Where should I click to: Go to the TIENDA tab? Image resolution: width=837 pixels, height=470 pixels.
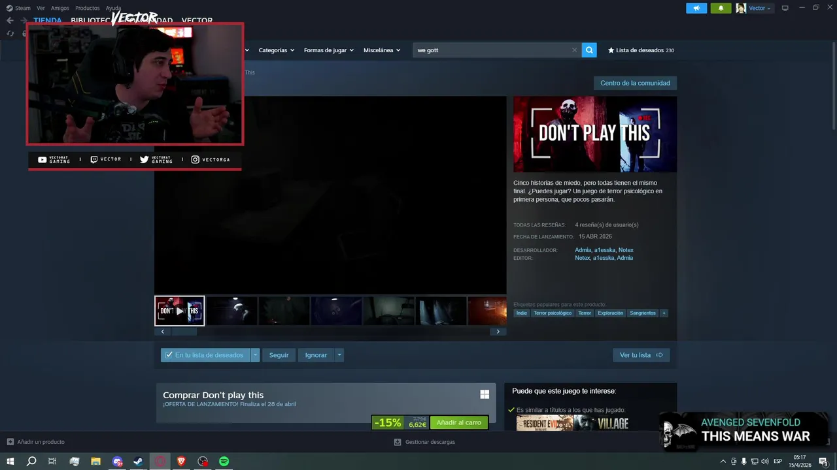(48, 20)
